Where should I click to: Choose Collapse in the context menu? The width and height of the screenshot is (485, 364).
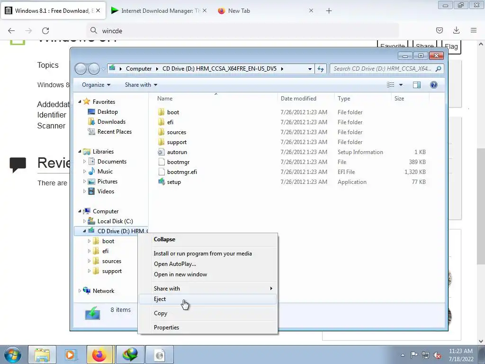tap(208, 239)
